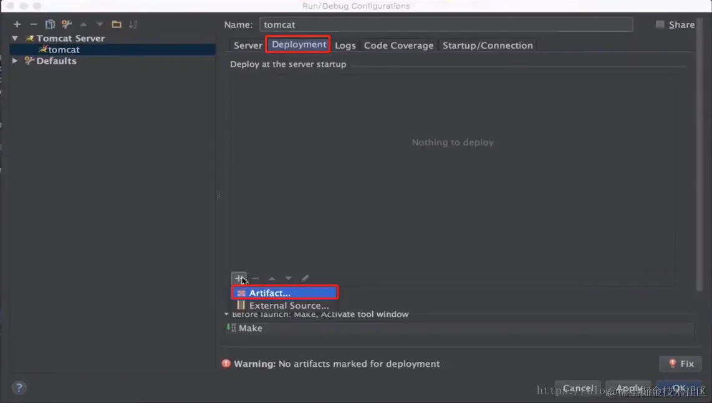The image size is (712, 403).
Task: Toggle the Share checkbox
Action: click(x=660, y=24)
